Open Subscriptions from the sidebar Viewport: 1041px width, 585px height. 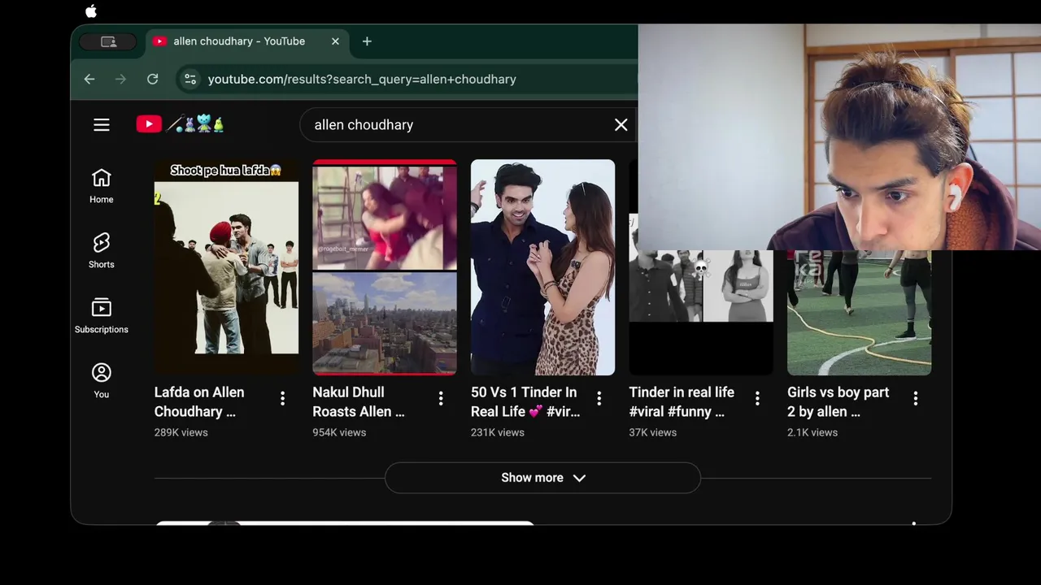102,316
